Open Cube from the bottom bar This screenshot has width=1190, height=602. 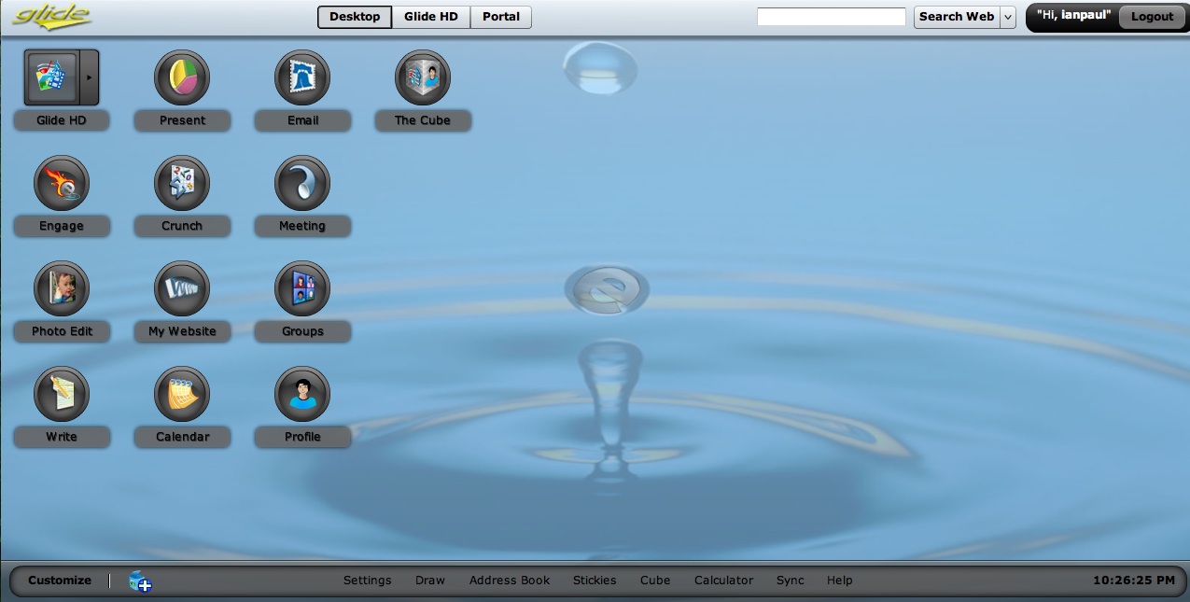655,581
